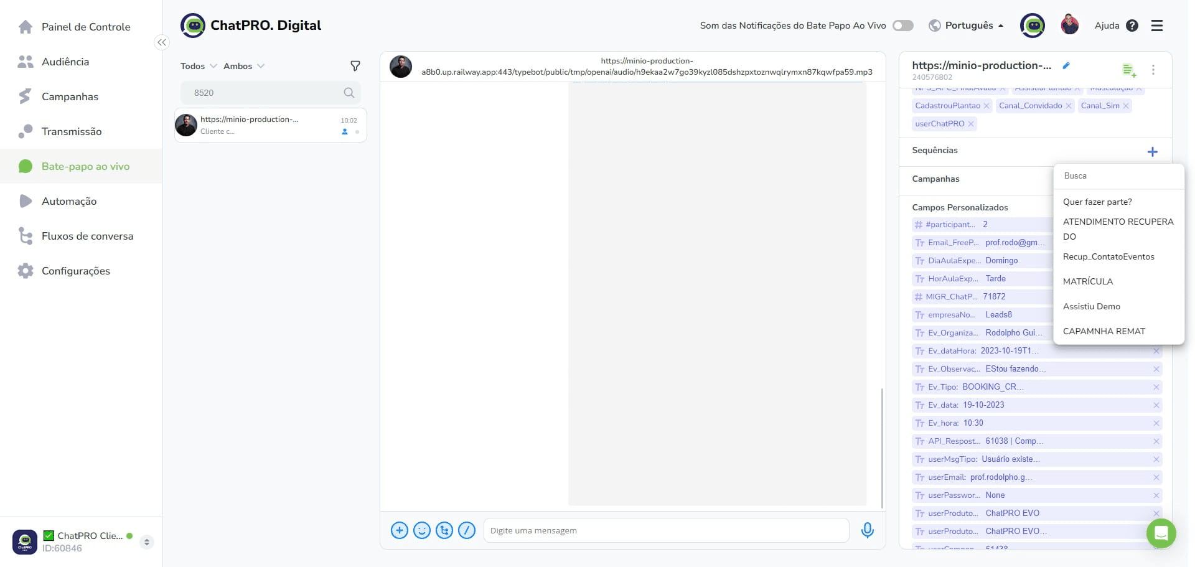Click the Digite uma mensagem field
This screenshot has width=1195, height=567.
click(x=666, y=530)
